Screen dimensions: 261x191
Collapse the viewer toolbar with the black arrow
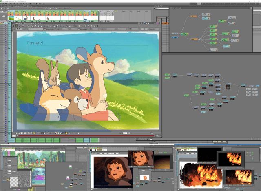pos(98,26)
